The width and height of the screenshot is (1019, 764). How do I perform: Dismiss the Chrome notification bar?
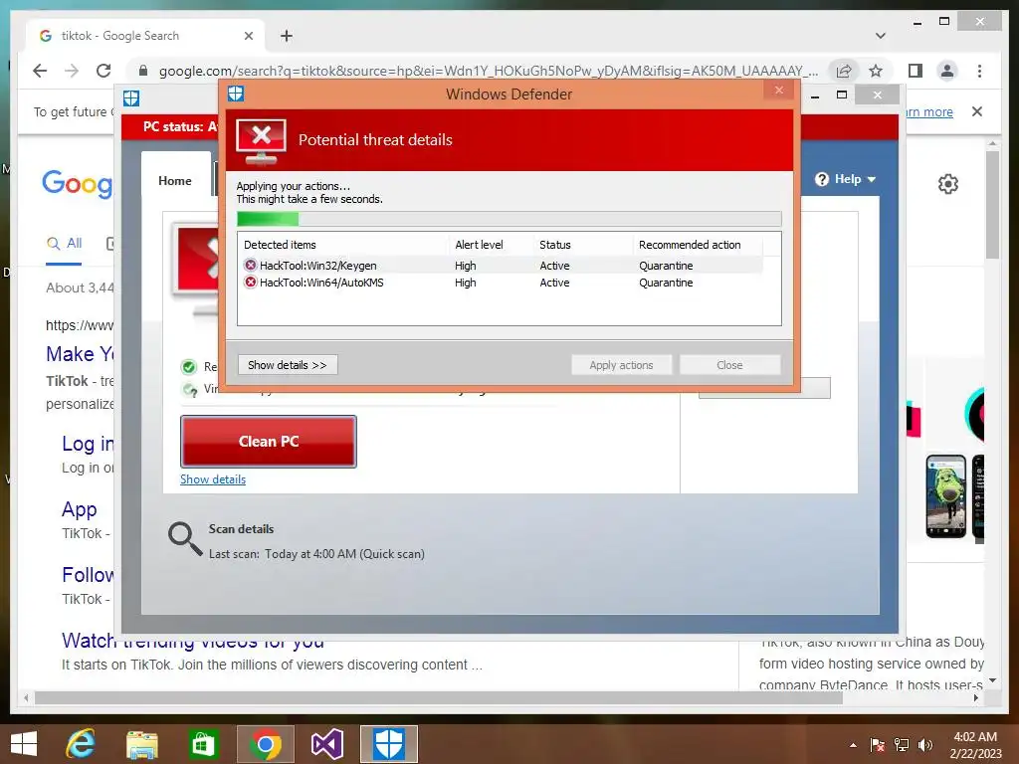(977, 111)
